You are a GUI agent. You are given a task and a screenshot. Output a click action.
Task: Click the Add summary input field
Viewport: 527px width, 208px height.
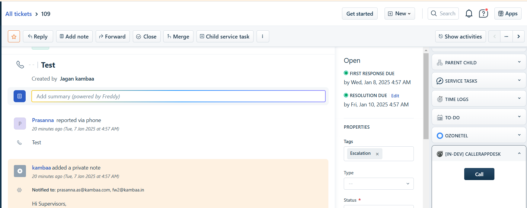click(178, 96)
